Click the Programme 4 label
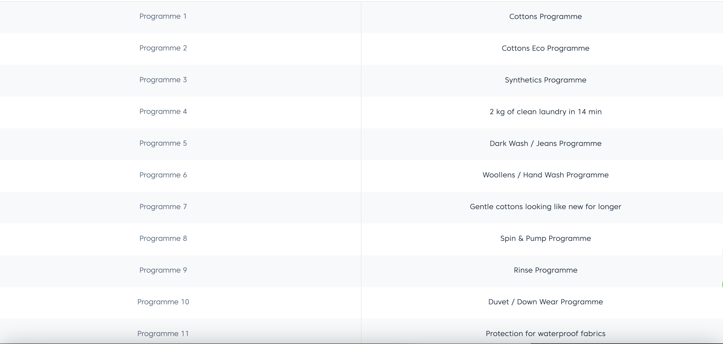The image size is (723, 344). [163, 112]
